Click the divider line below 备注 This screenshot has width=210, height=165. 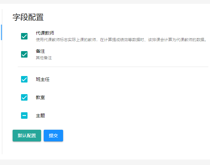(x=113, y=67)
